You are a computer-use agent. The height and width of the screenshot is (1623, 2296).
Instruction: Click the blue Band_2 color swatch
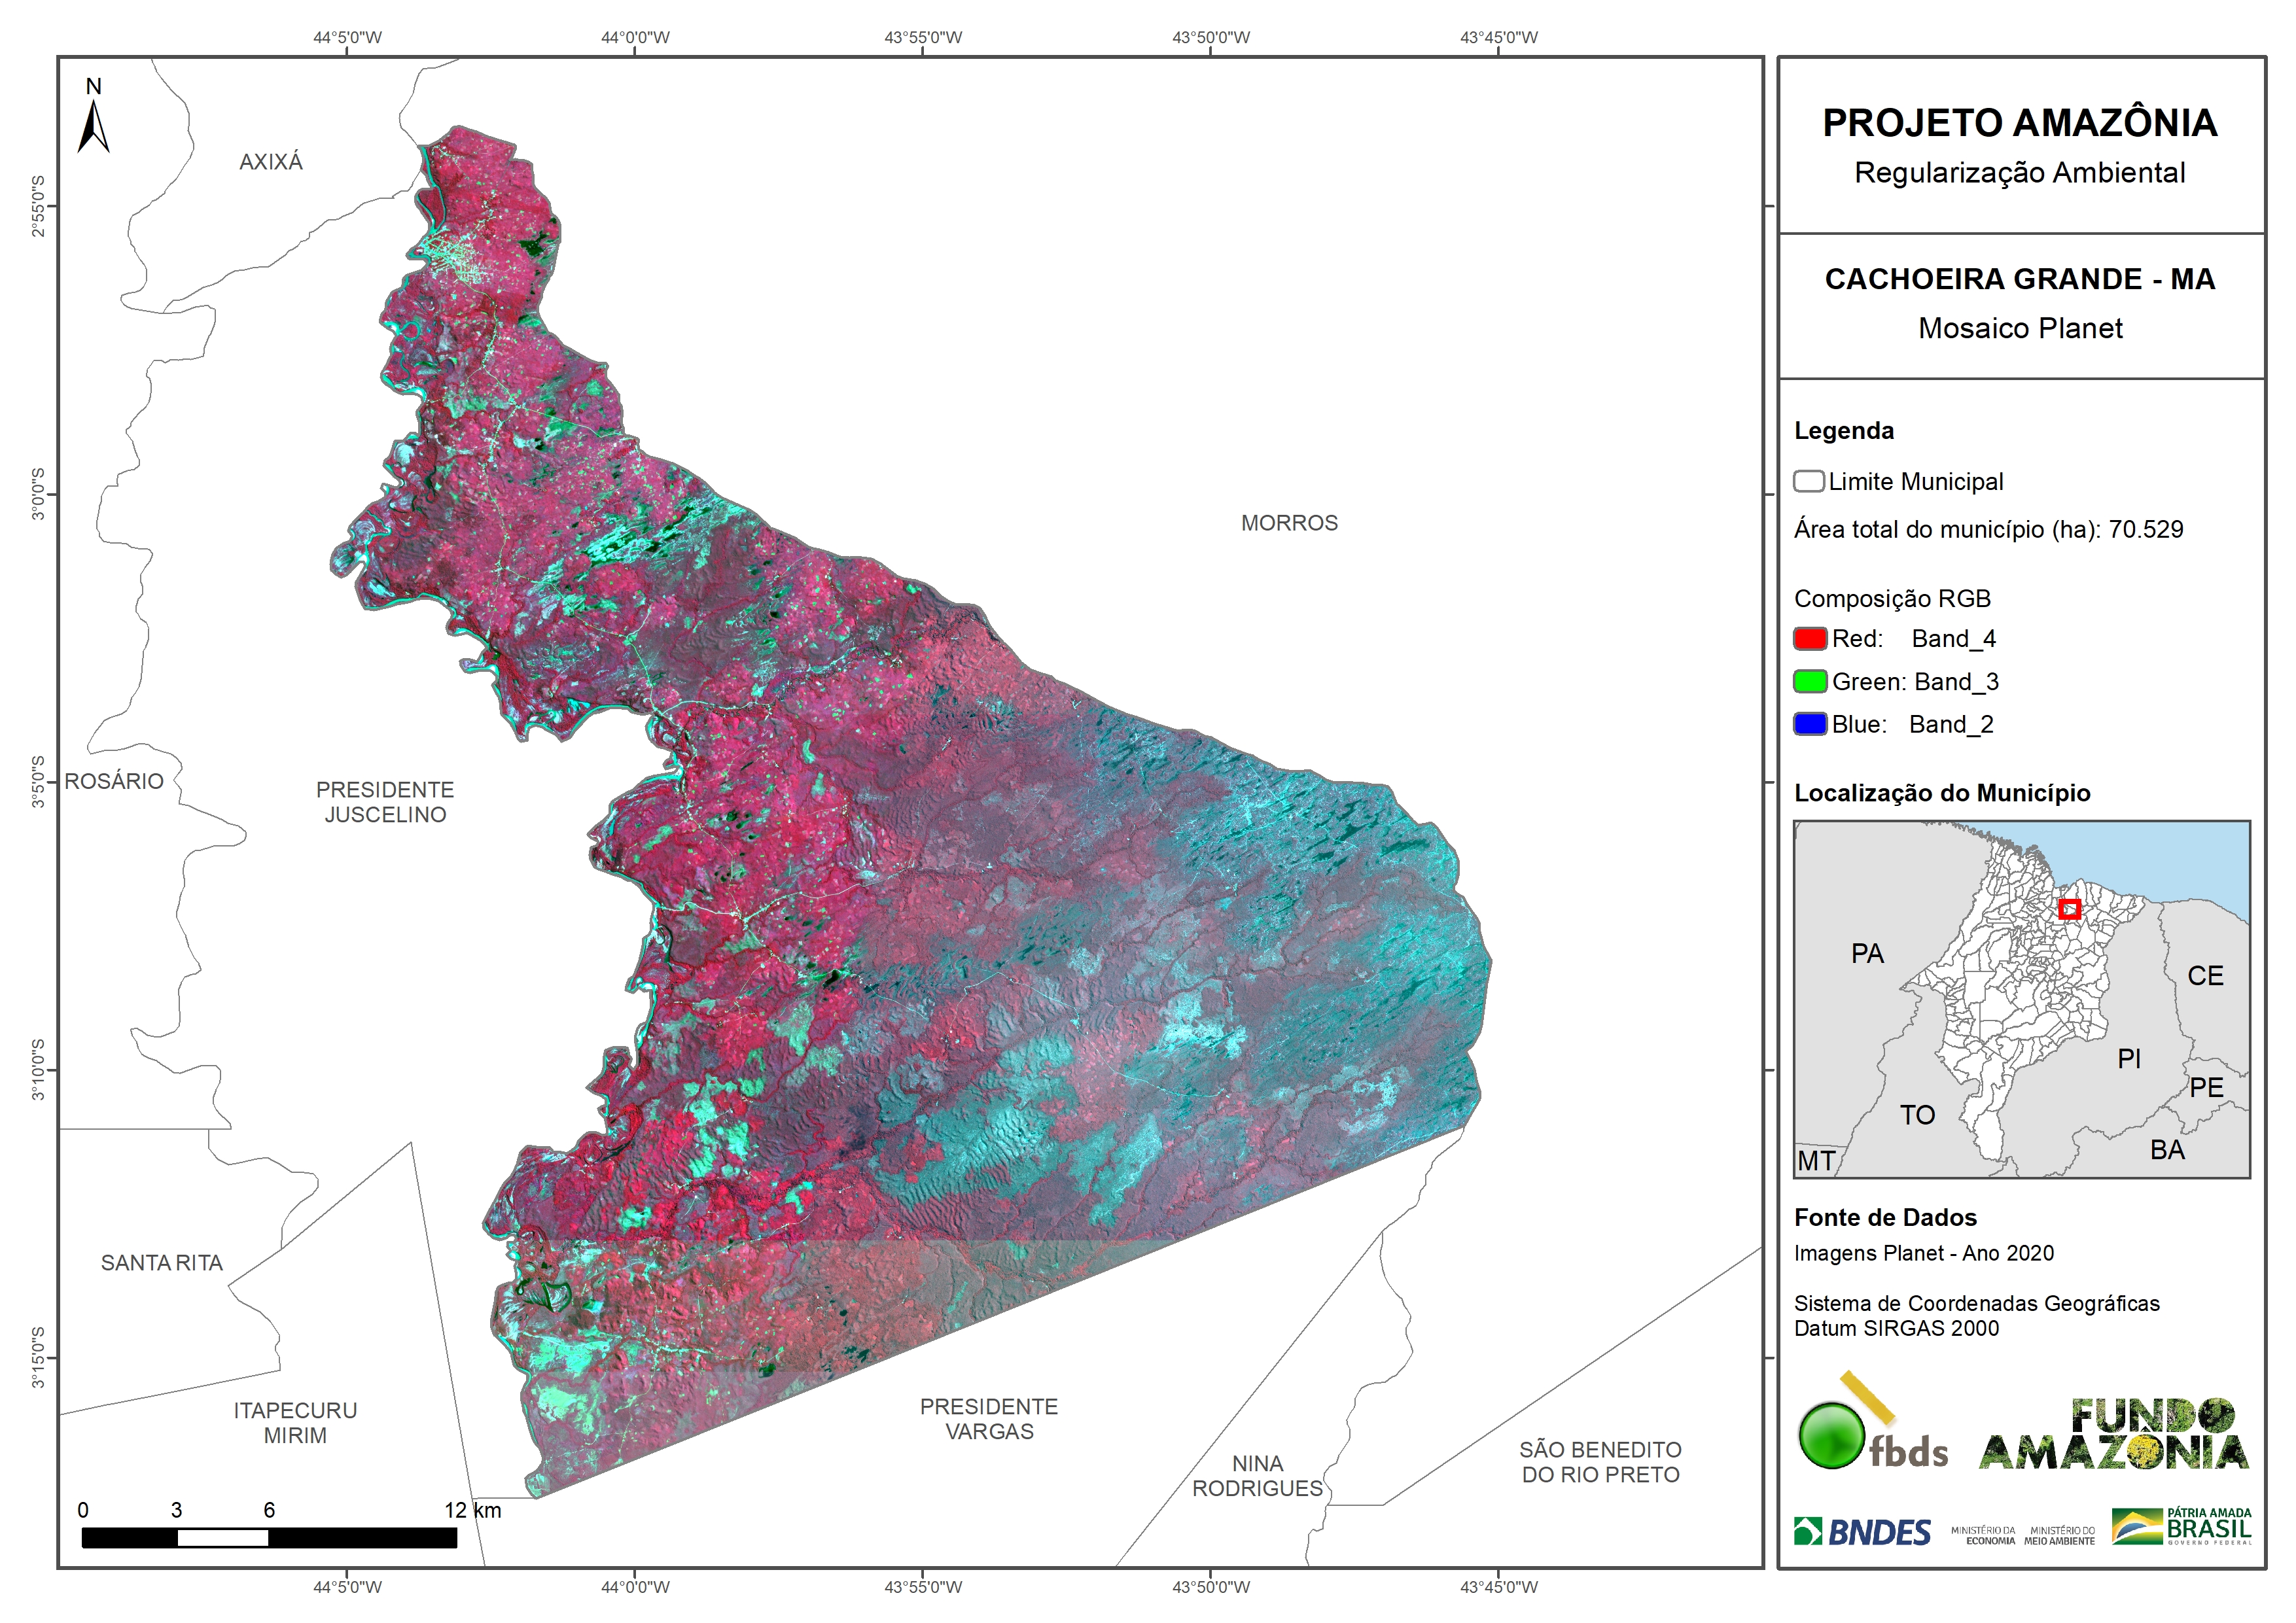point(1810,725)
